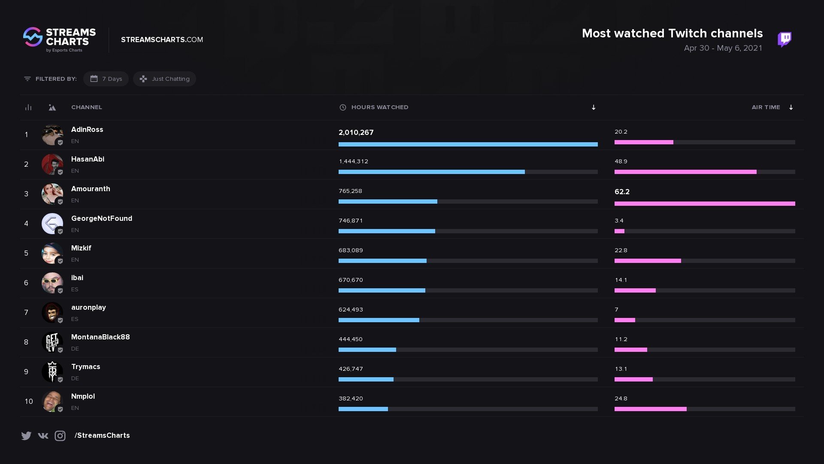Open the Amouranth channel name
824x464 pixels.
click(91, 189)
